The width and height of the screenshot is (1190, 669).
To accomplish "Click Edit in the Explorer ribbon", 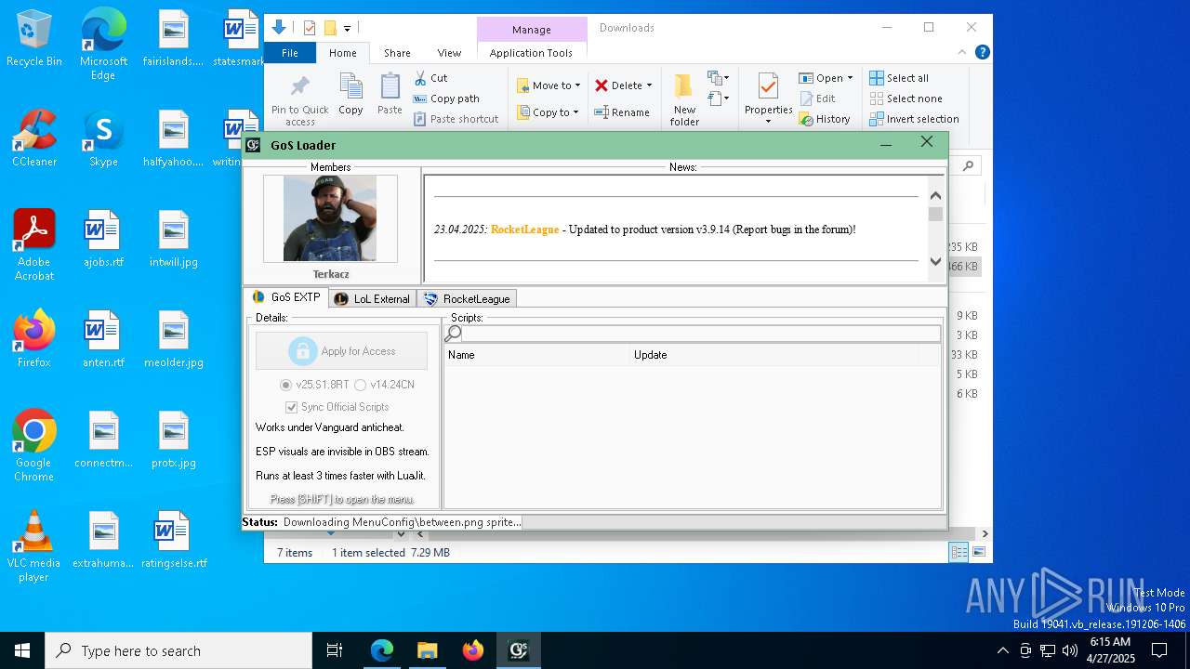I will (x=816, y=98).
